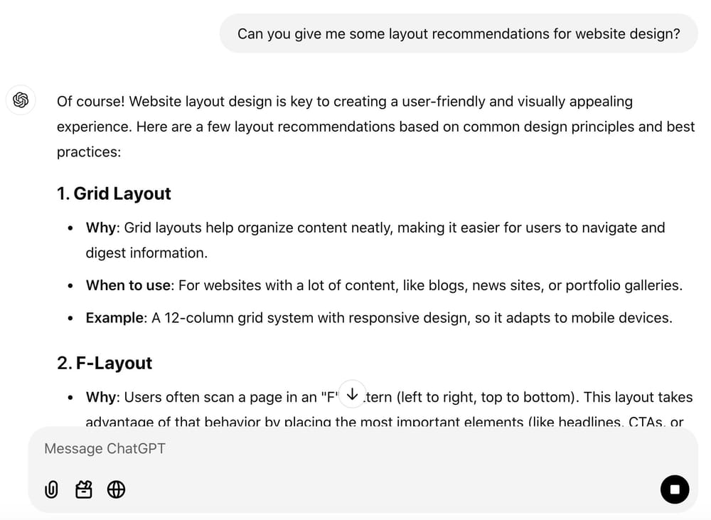711x520 pixels.
Task: Attach a file with the paperclip icon
Action: click(x=50, y=489)
